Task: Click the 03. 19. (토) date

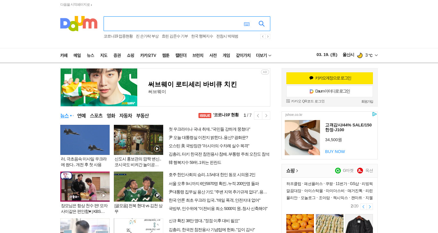Action: pyautogui.click(x=327, y=55)
